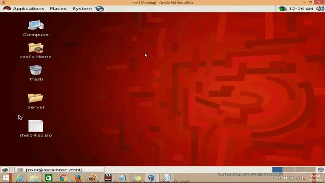The height and width of the screenshot is (183, 325).
Task: Select the Trash desktop icon
Action: point(36,73)
